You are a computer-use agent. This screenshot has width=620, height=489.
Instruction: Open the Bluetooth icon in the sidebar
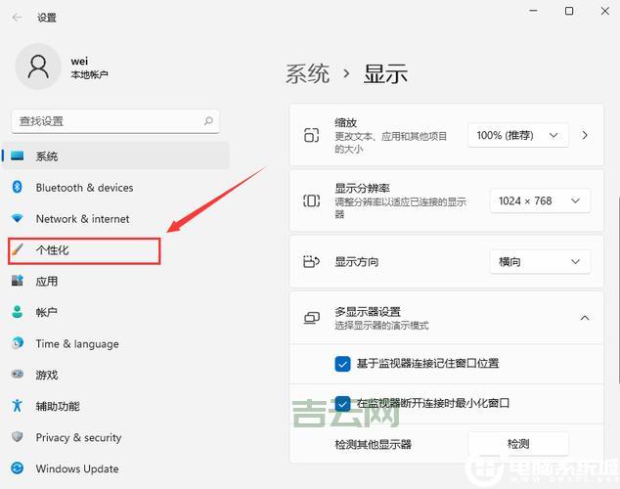click(17, 187)
